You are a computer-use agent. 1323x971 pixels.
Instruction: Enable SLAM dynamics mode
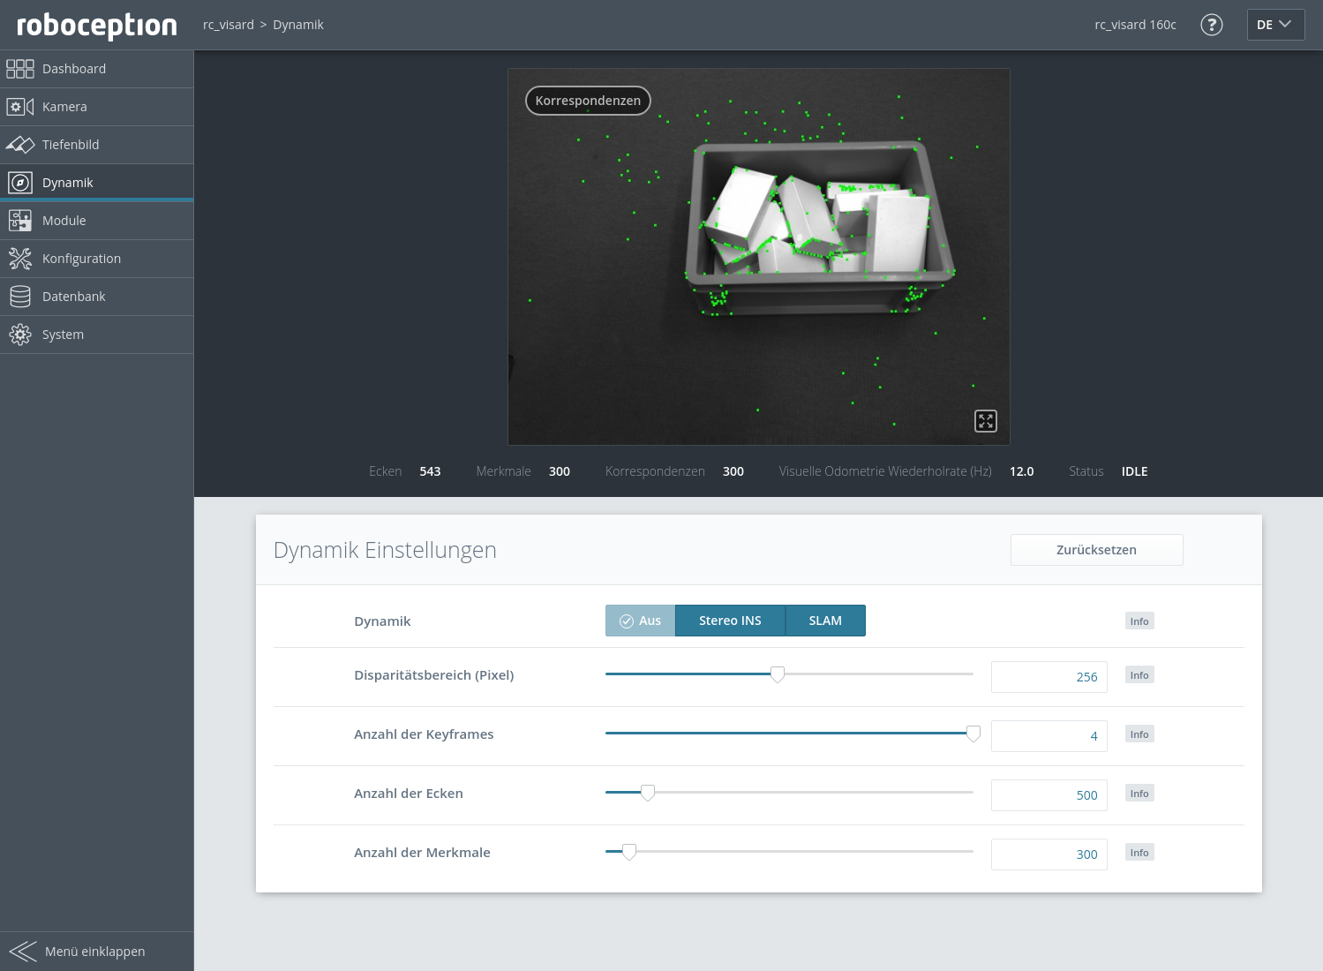(824, 621)
